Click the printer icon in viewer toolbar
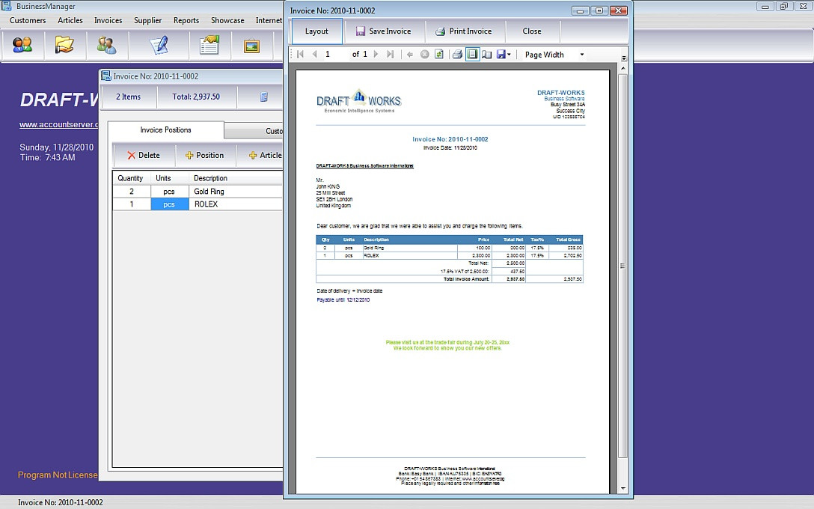 [457, 54]
